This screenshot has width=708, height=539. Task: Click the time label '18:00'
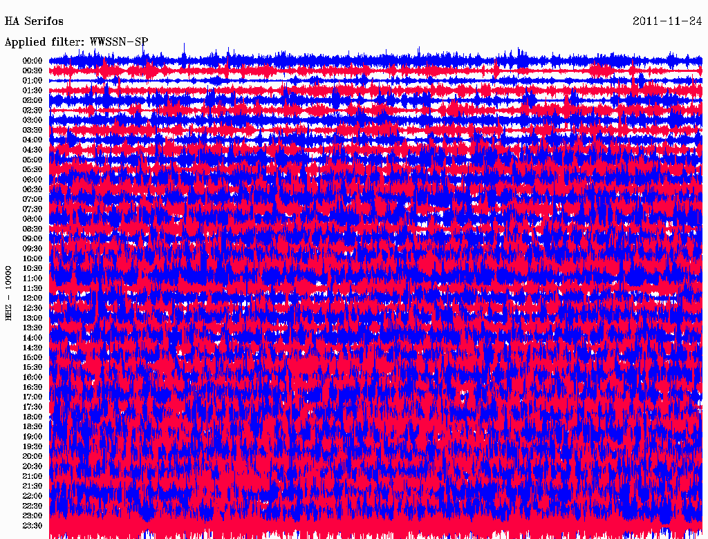(32, 417)
